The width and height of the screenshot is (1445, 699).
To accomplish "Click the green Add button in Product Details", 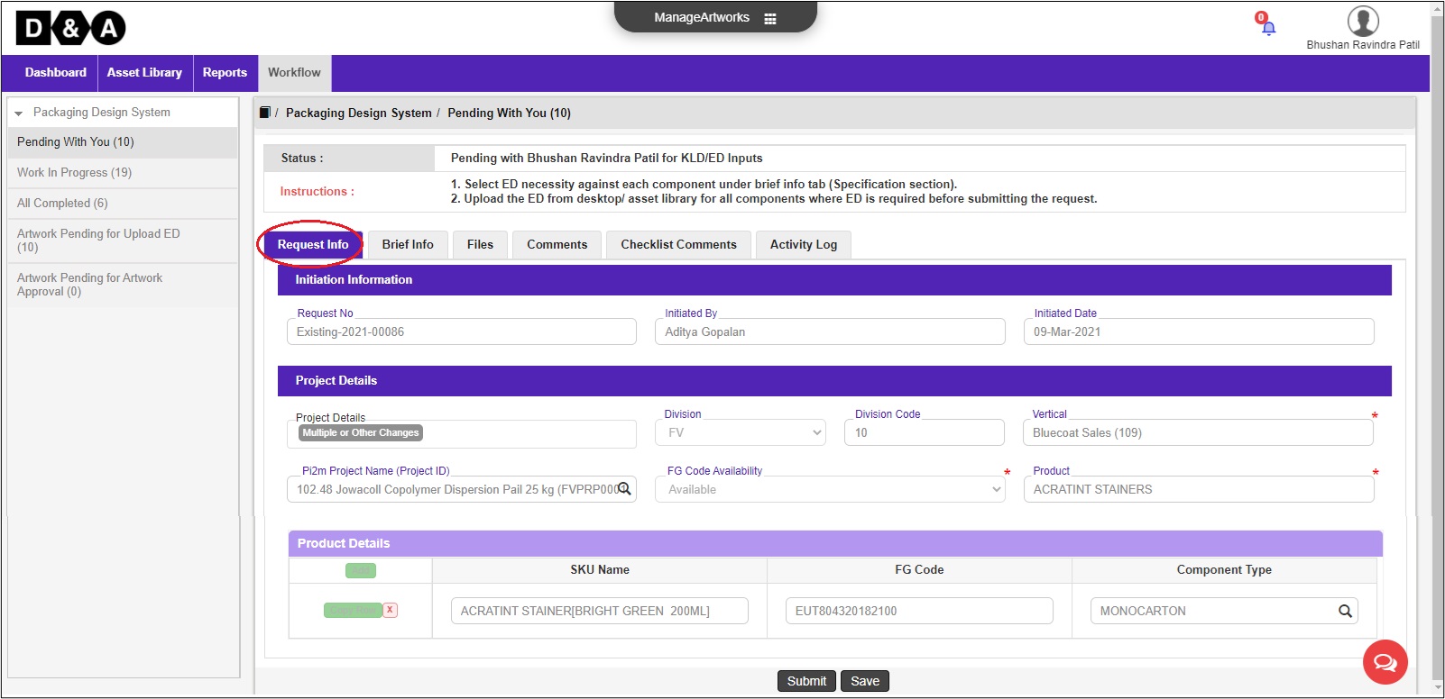I will pos(360,570).
